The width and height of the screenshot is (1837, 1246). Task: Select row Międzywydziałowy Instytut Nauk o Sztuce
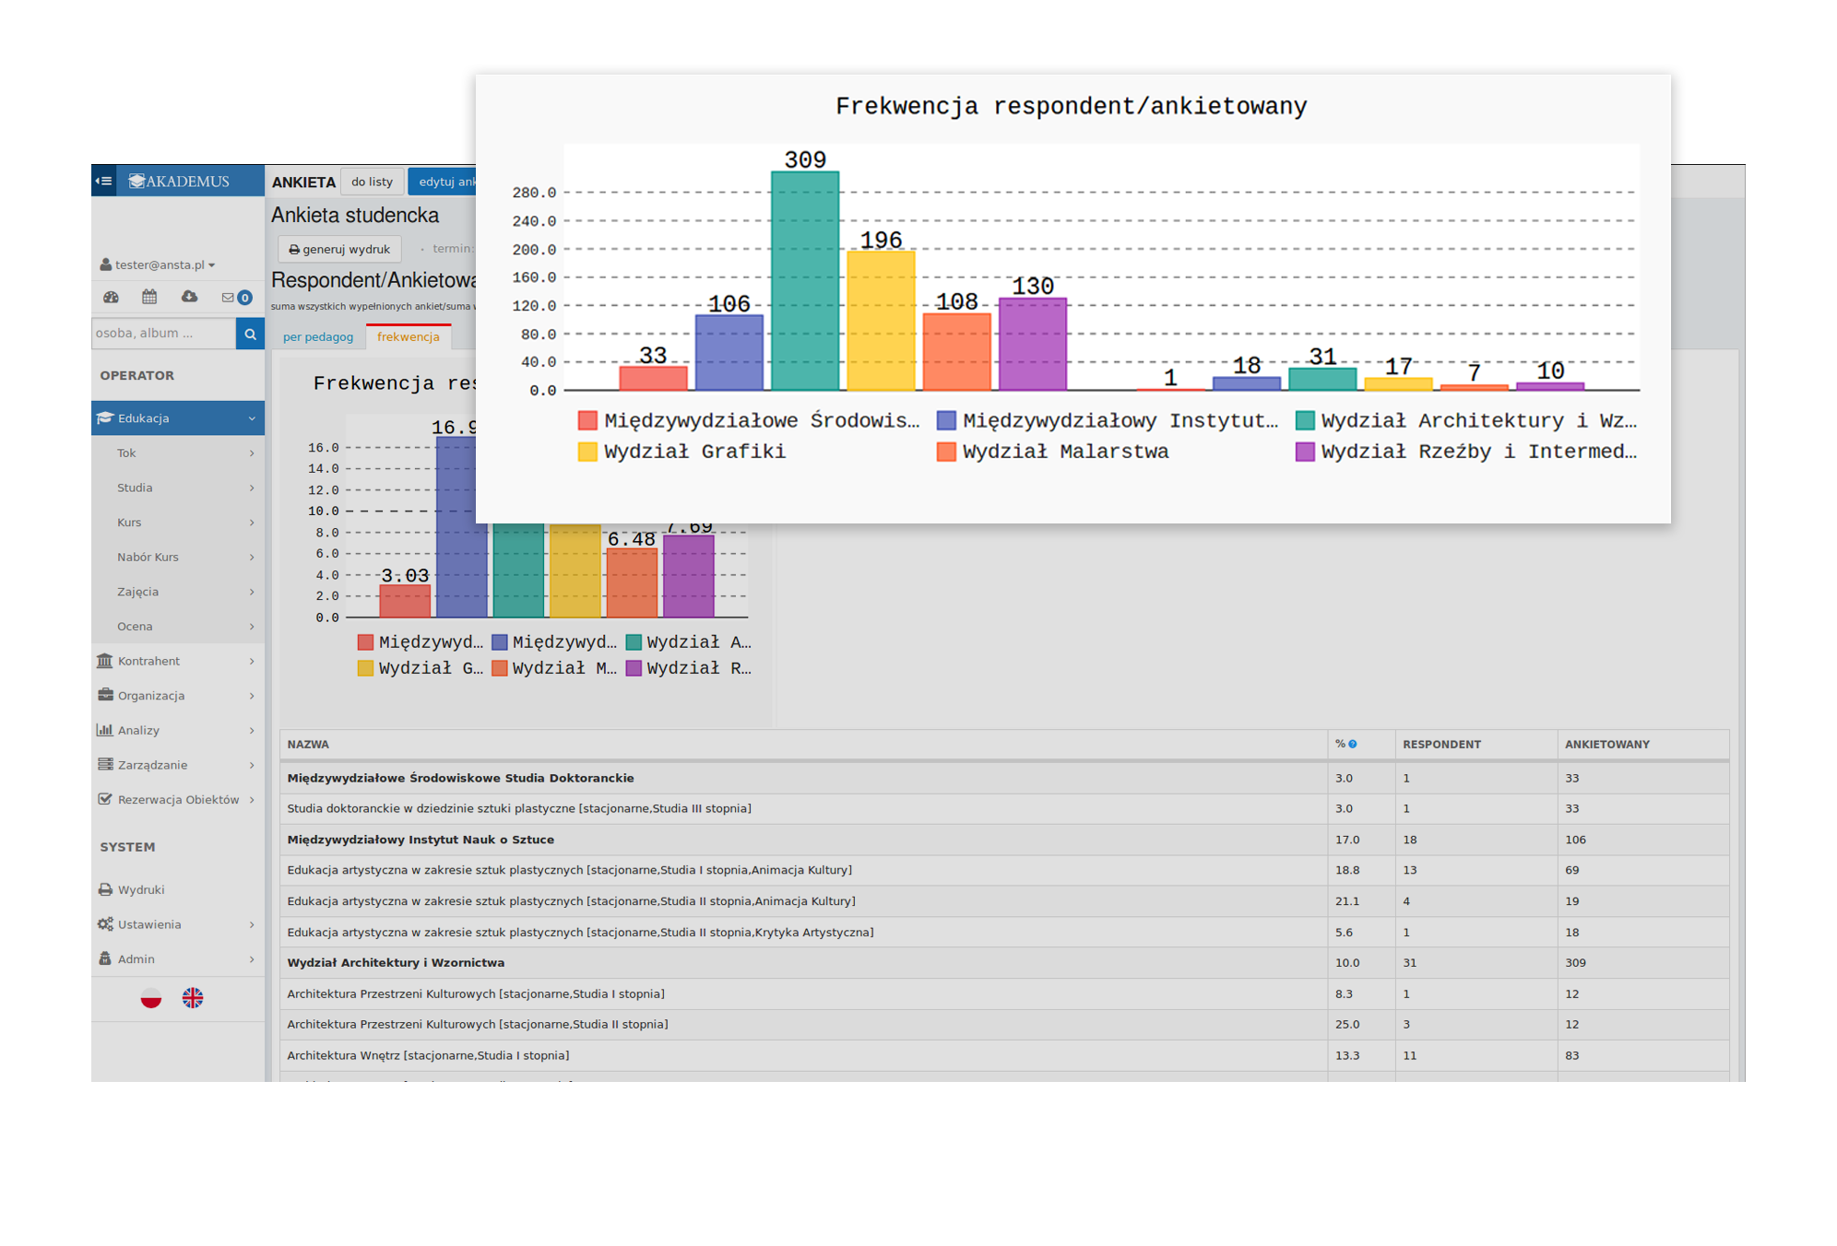click(x=1004, y=840)
